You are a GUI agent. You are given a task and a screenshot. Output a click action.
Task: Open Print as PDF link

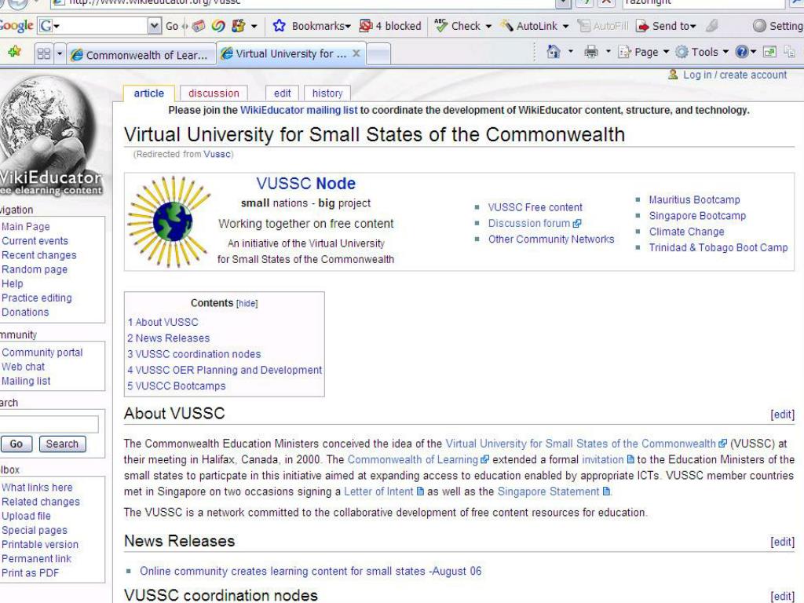31,573
